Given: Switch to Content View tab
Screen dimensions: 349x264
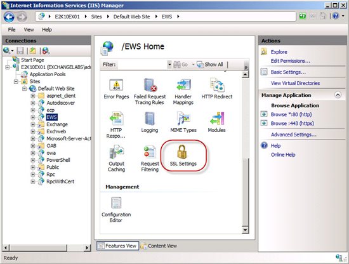Looking at the screenshot, I should pos(159,246).
